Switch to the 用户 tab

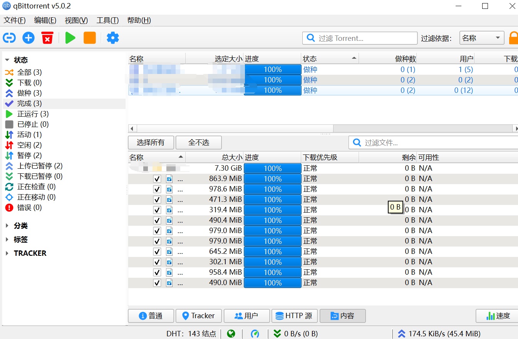(246, 316)
